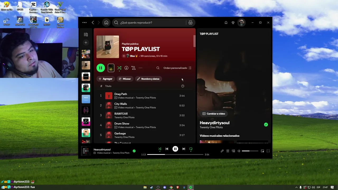Toggle the lyrics microphone icon
This screenshot has width=338, height=190.
pos(222,151)
